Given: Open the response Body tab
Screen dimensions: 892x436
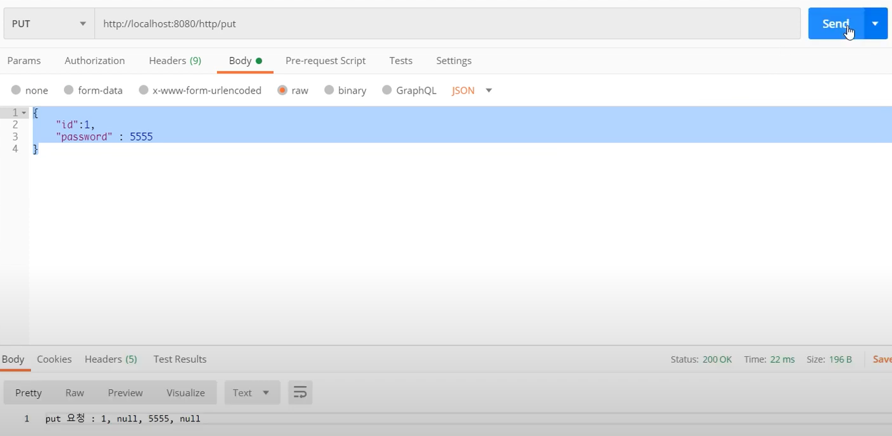Looking at the screenshot, I should pyautogui.click(x=13, y=359).
